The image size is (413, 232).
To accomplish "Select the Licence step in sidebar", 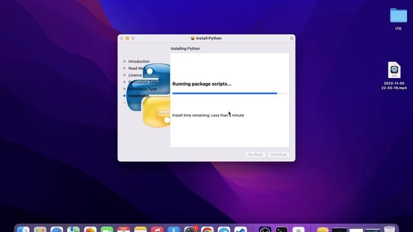I will pos(135,75).
